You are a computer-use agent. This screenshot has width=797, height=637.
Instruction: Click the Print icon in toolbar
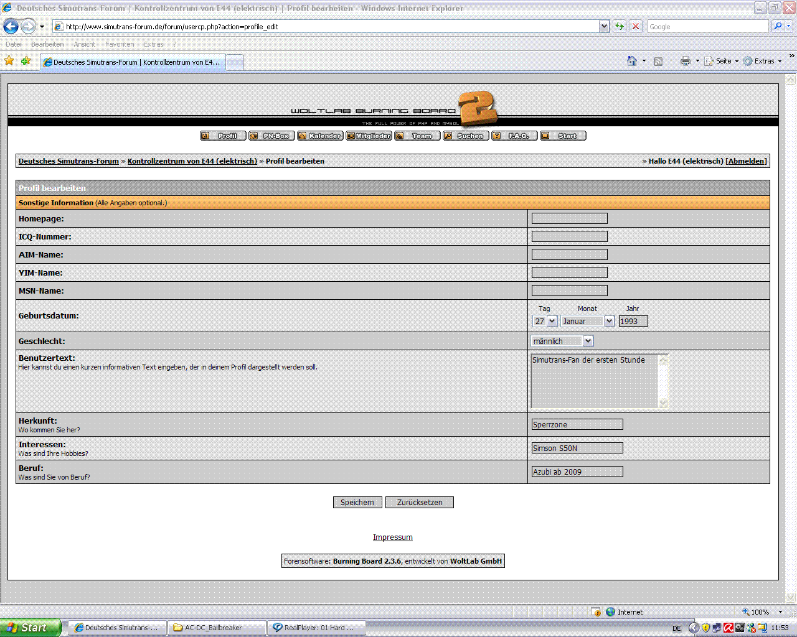[685, 61]
